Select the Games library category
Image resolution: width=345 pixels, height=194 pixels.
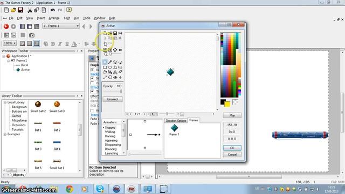(x=16, y=116)
